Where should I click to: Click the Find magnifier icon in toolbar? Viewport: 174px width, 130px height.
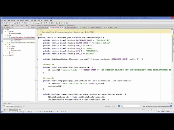(x=23, y=23)
